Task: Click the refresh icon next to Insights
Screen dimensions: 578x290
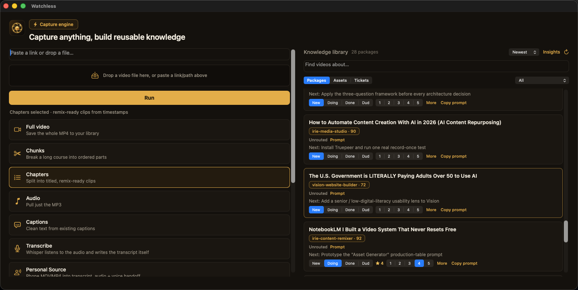Action: 566,52
